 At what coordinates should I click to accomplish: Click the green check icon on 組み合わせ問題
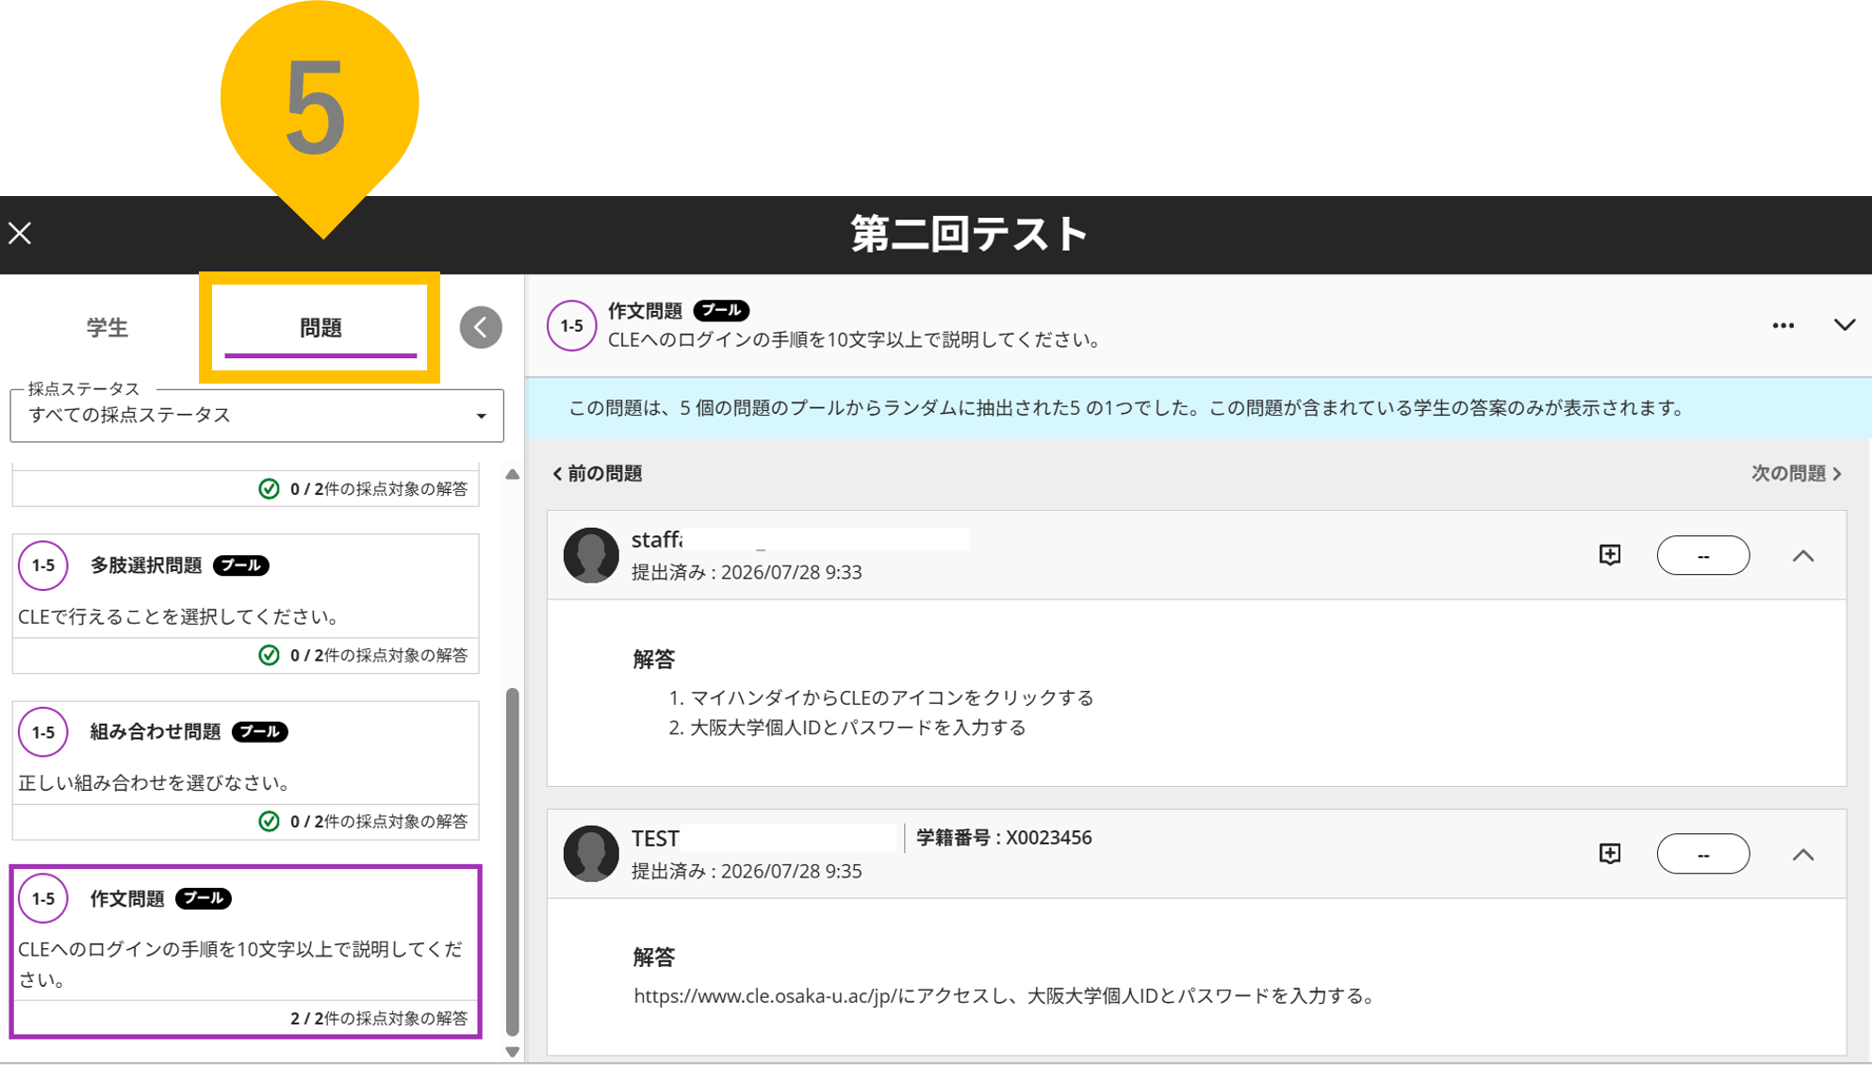(x=269, y=821)
